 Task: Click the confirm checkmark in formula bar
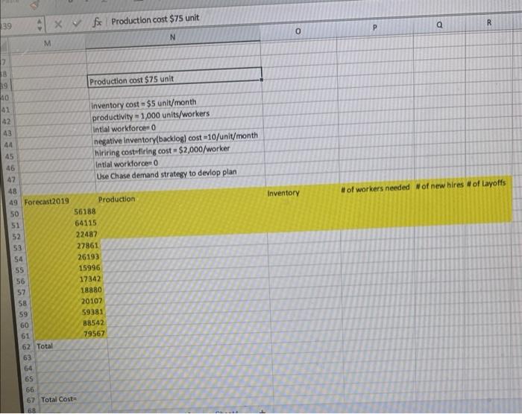[x=77, y=23]
